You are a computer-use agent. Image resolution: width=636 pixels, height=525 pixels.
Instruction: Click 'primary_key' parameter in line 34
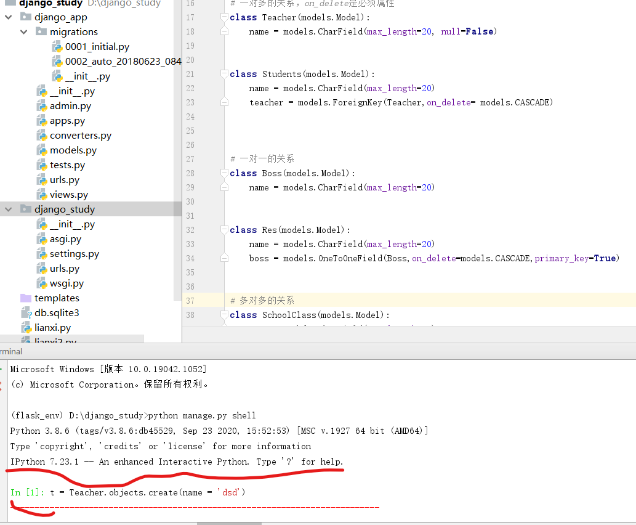click(562, 258)
